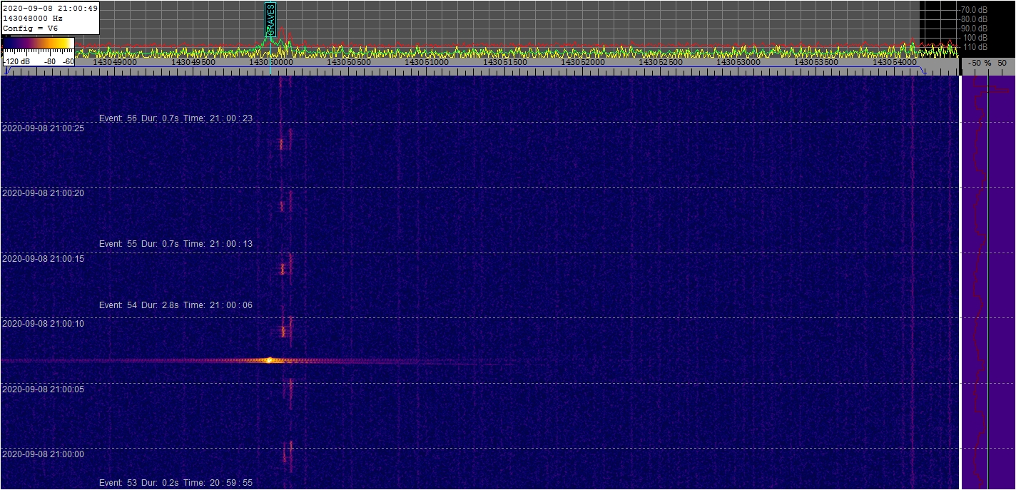Screen dimensions: 1016x490
Task: Click the '-90.0 dB' amplitude scale label
Action: (974, 28)
